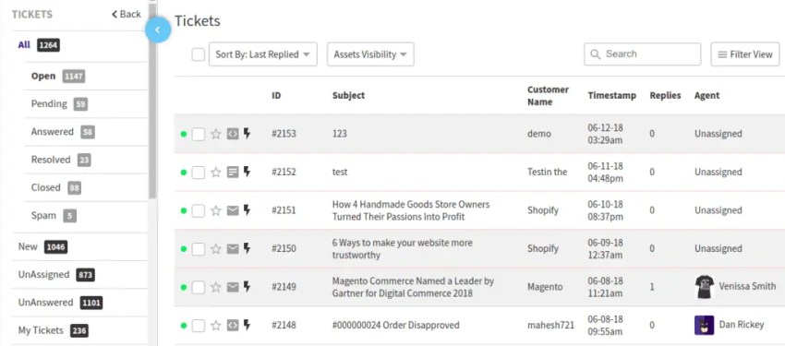The width and height of the screenshot is (785, 346).
Task: Check the box for ticket #2153
Action: pyautogui.click(x=199, y=134)
